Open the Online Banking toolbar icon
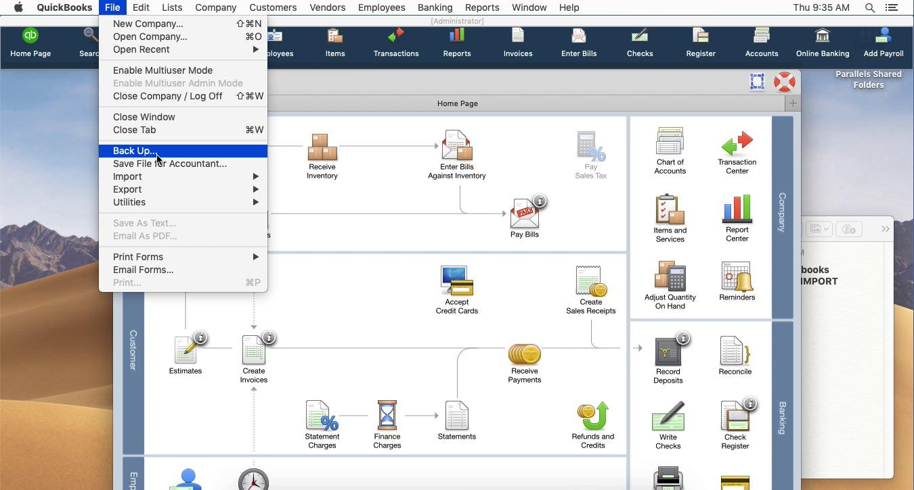Viewport: 914px width, 490px height. click(x=823, y=42)
